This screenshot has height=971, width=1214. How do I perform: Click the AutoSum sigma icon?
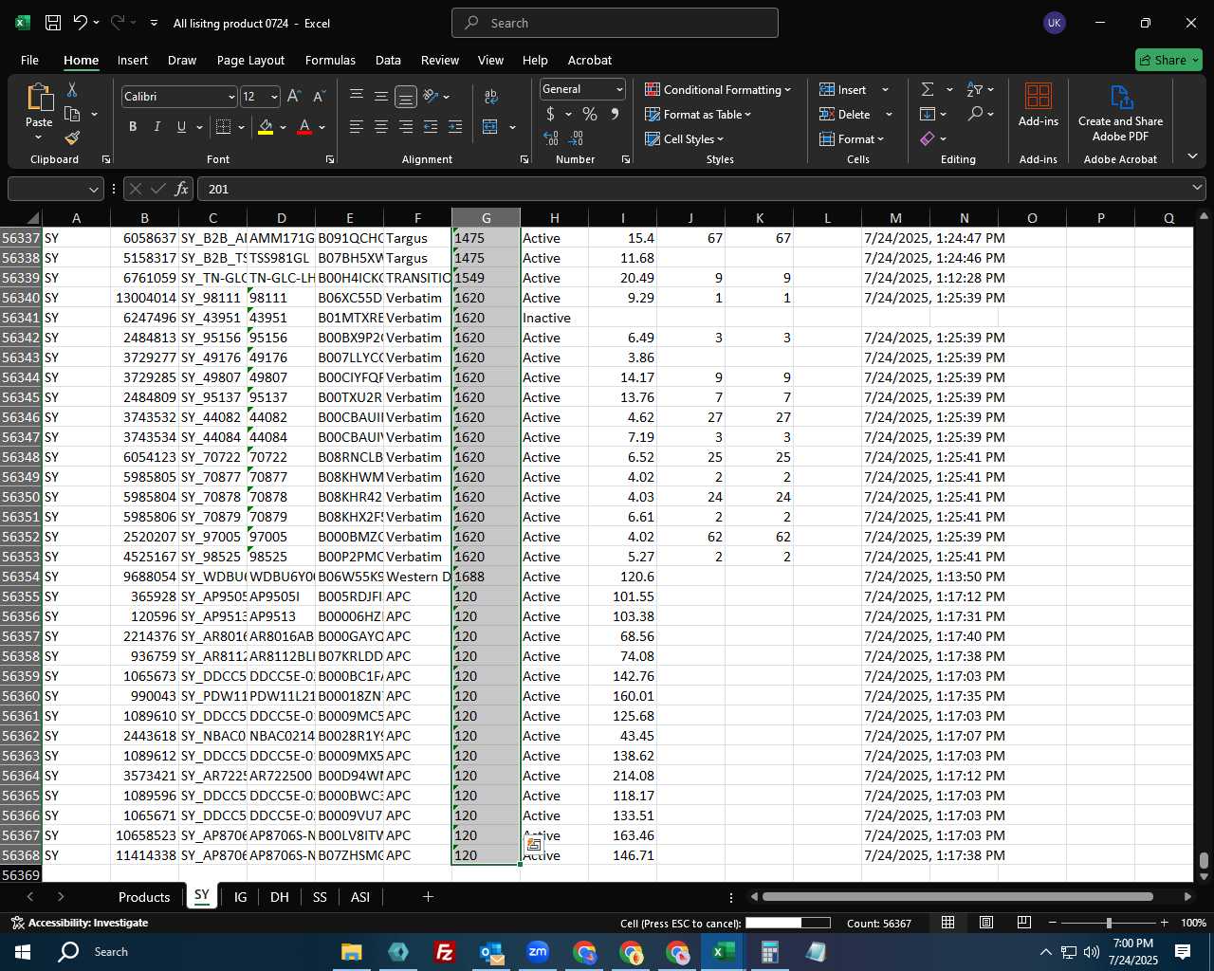928,89
